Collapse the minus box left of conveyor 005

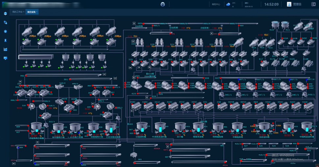(x=134, y=23)
